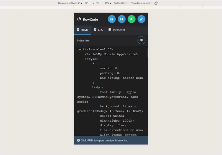Click the info icon in status bar

[79, 140]
